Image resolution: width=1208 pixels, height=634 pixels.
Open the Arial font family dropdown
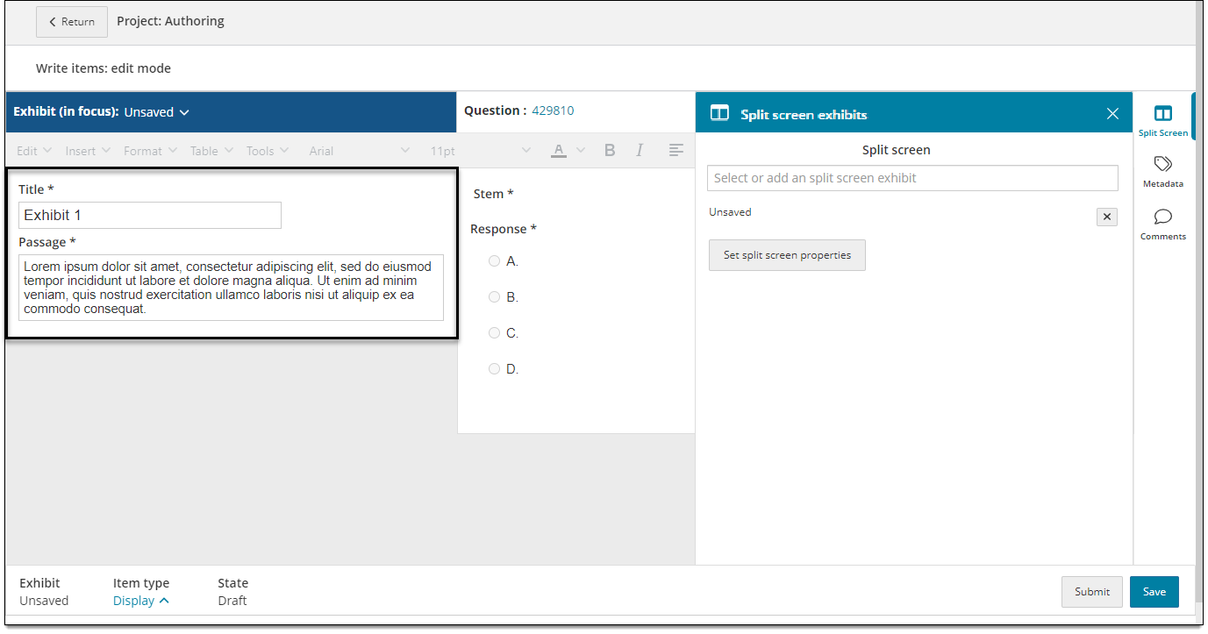pos(359,151)
